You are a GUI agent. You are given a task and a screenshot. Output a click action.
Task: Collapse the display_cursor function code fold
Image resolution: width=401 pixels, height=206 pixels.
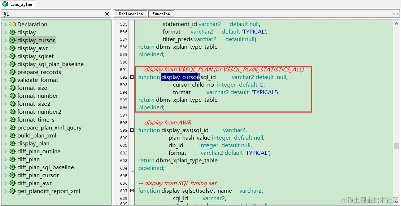132,77
